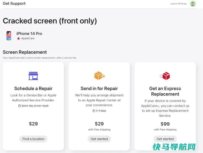Click the orange shipping box icon

tap(100, 75)
